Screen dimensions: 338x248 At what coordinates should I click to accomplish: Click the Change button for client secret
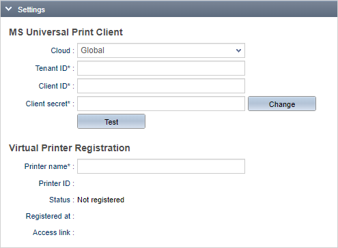click(282, 104)
